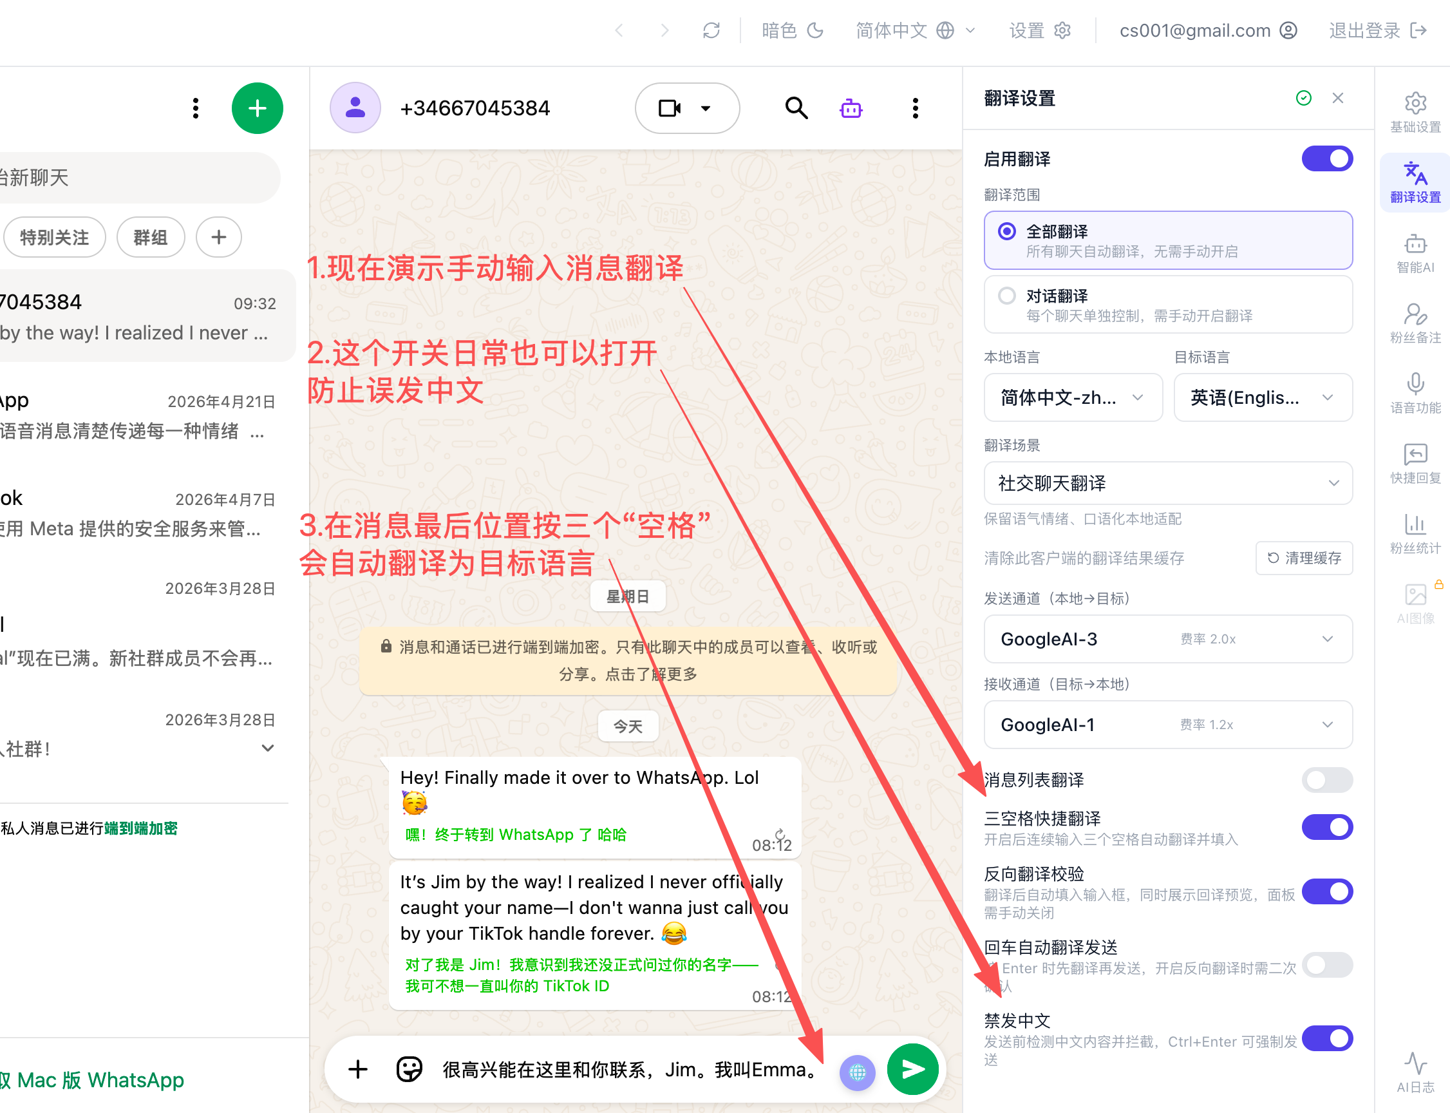
Task: Toggle the 回车自动翻译发送 switch
Action: click(x=1327, y=966)
